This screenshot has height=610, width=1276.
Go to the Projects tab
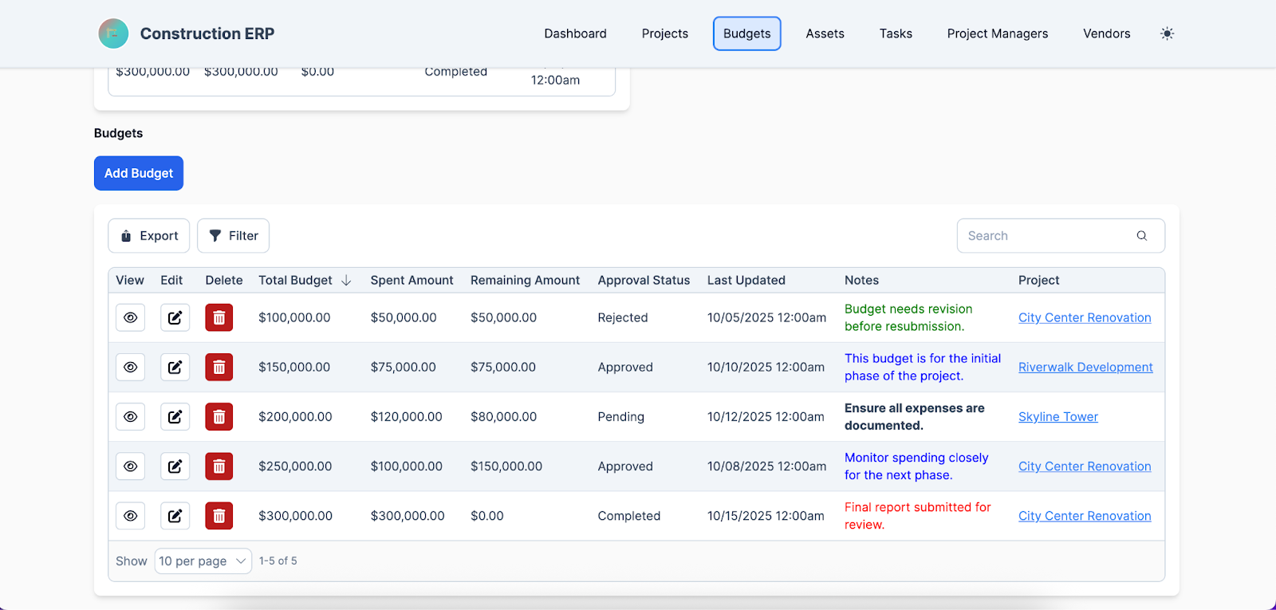coord(664,33)
